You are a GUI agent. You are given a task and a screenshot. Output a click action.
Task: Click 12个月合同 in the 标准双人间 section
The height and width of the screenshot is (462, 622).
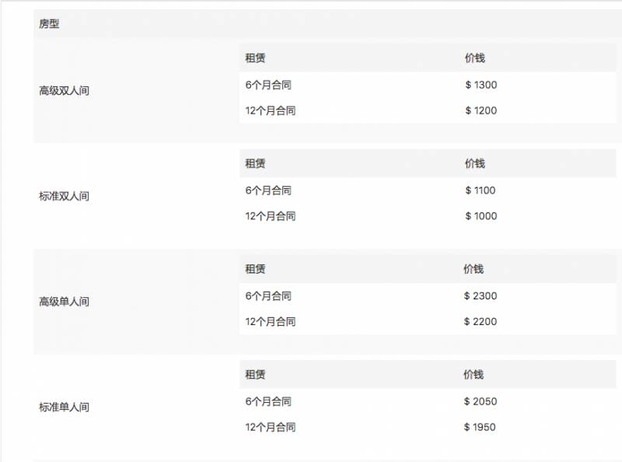click(x=271, y=216)
